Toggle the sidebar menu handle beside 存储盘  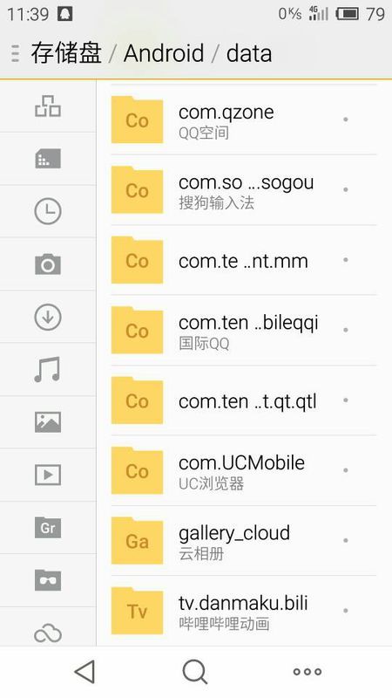click(15, 53)
